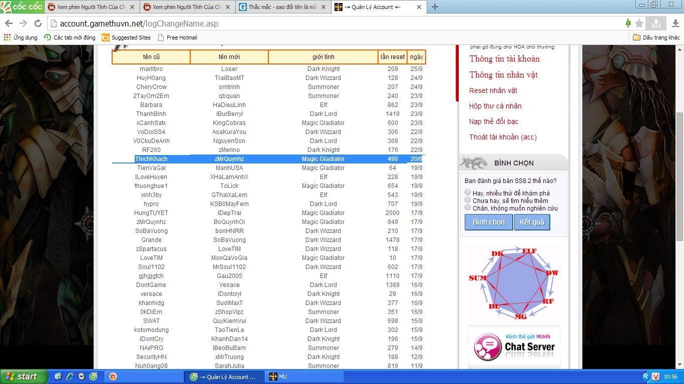Click the HungTUYET old name cell

tap(151, 213)
